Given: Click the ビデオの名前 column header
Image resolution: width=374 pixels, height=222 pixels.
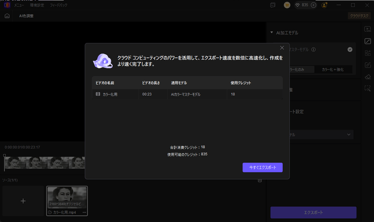Looking at the screenshot, I should coord(105,83).
